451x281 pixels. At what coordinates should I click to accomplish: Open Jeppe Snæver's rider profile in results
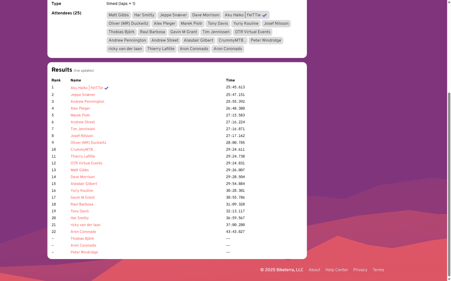point(83,95)
